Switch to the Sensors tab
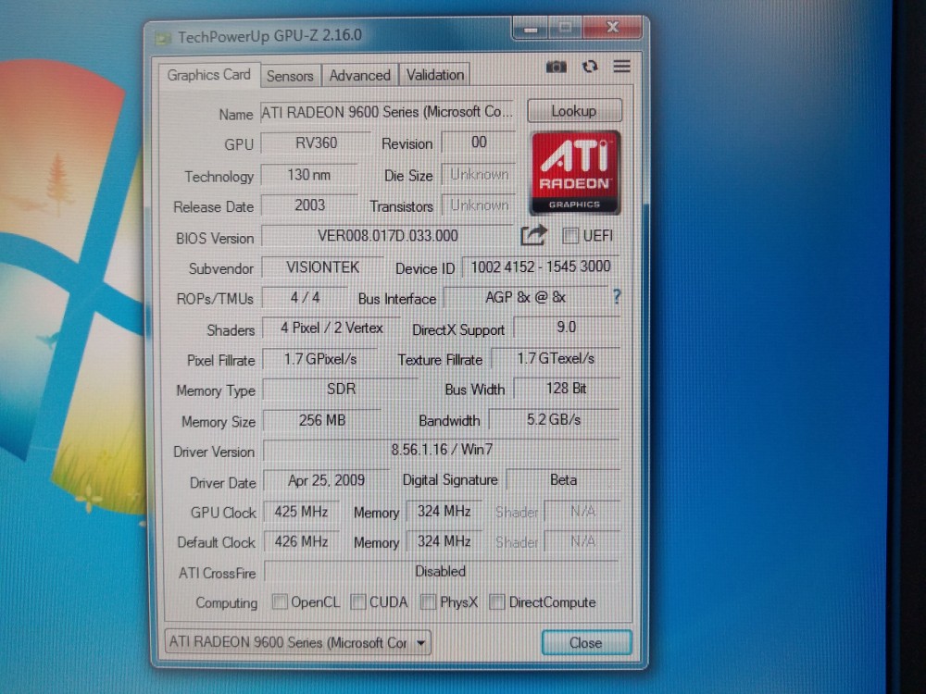The image size is (926, 694). click(x=290, y=76)
